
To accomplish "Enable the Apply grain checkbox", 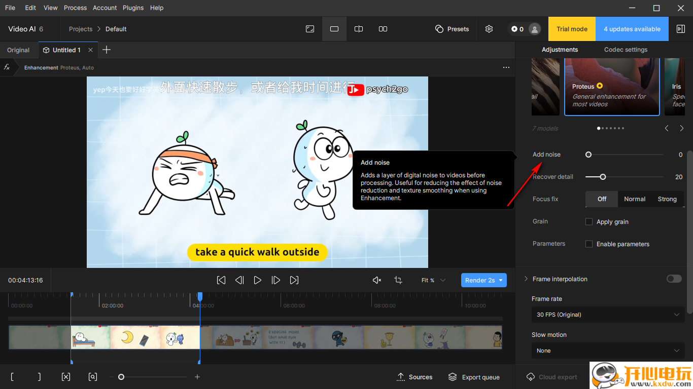I will [x=589, y=222].
